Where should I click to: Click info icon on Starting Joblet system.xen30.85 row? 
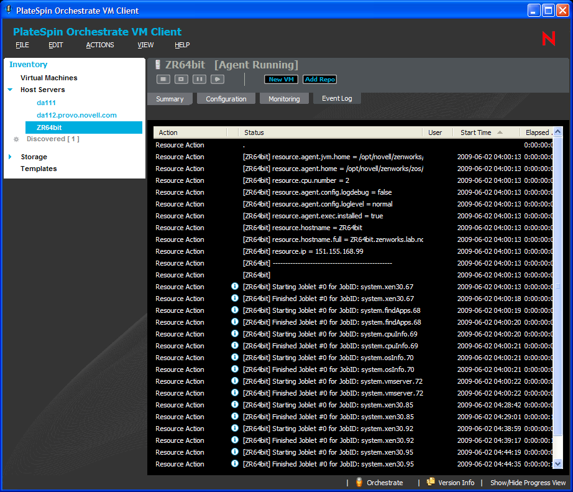pyautogui.click(x=235, y=404)
